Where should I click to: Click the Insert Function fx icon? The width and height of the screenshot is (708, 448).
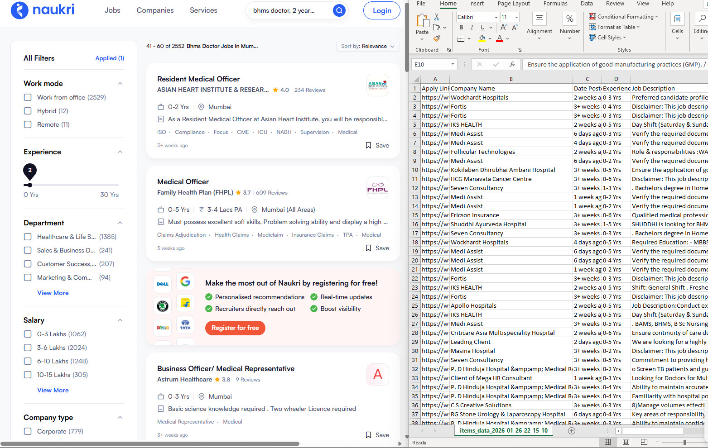click(x=512, y=64)
